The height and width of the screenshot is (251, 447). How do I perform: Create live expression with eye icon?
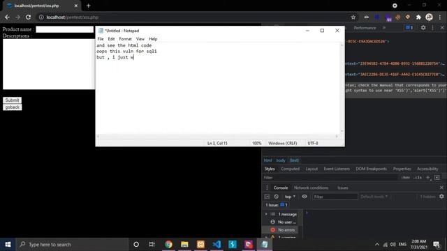click(x=305, y=197)
